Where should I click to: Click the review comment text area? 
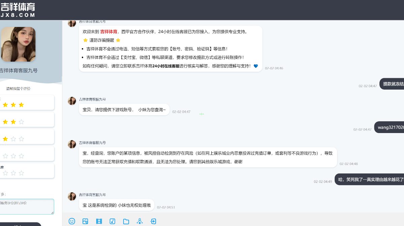coord(27,206)
